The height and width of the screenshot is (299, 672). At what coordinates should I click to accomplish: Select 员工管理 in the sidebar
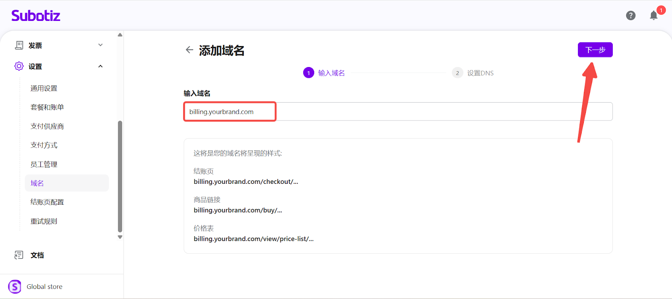(44, 164)
